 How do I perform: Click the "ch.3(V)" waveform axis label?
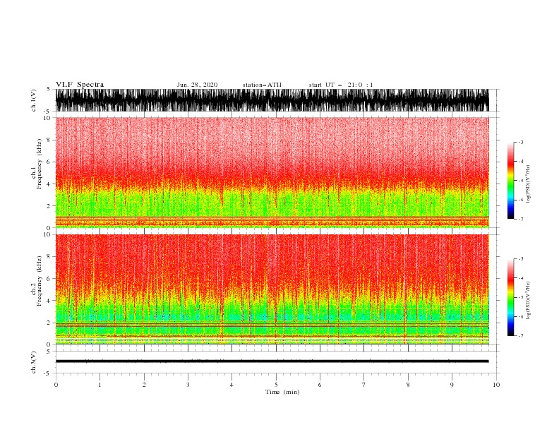[34, 362]
